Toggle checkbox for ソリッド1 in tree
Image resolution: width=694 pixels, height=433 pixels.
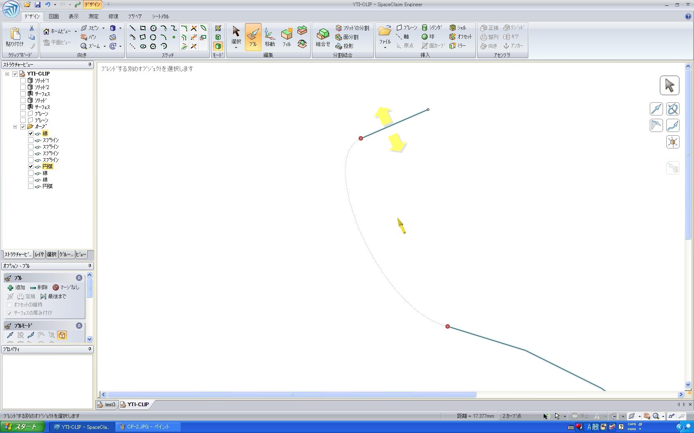pos(23,81)
